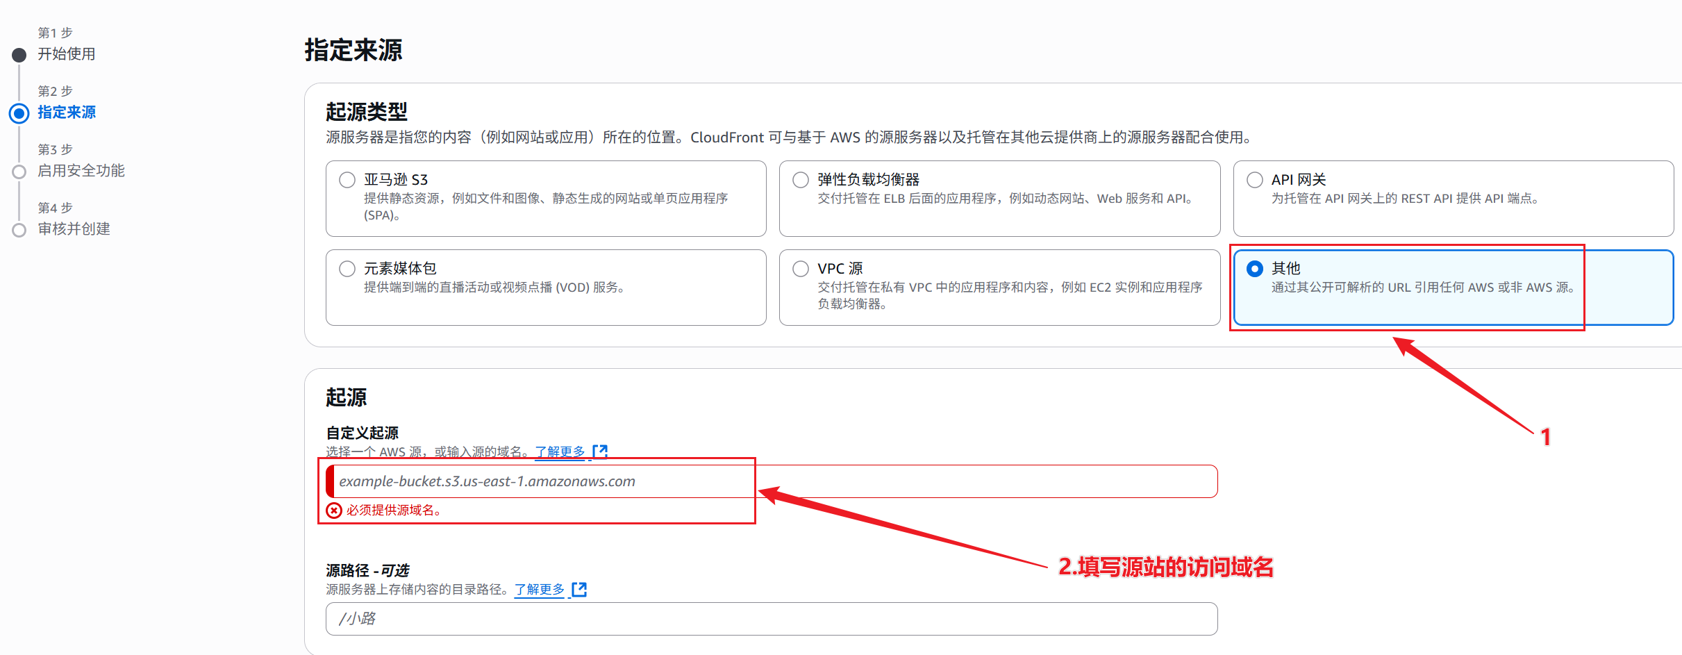The image size is (1682, 655).
Task: Go to step 4 审核并创建
Action: [74, 229]
